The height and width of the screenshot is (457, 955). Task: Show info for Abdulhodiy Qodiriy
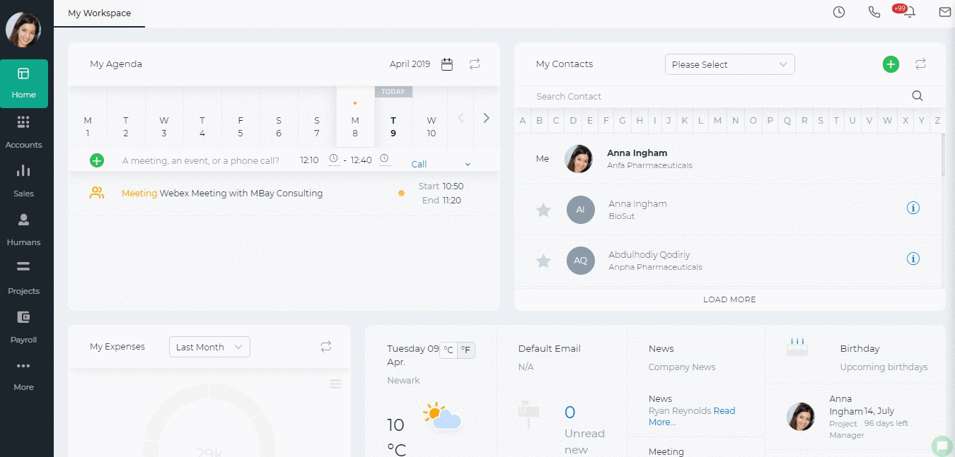(913, 259)
